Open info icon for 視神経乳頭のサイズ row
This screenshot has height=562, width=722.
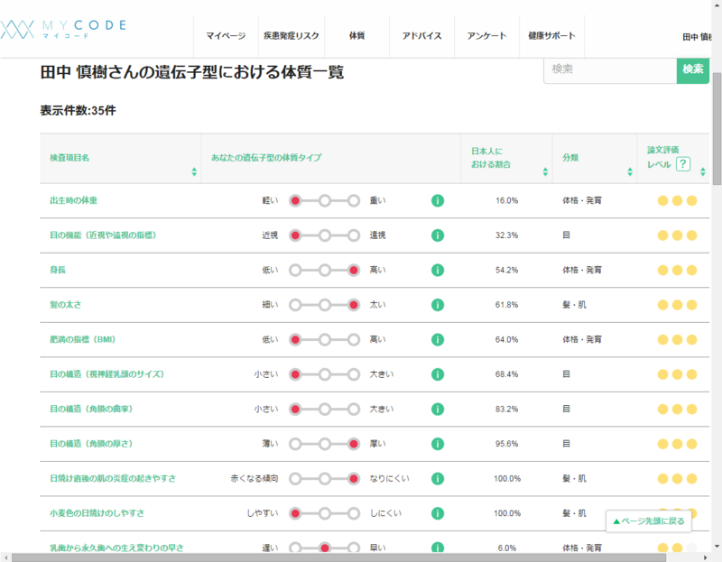pyautogui.click(x=438, y=374)
